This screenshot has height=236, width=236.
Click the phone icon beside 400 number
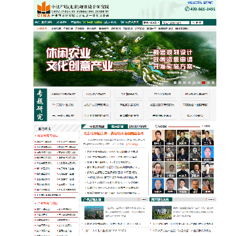coord(187,9)
